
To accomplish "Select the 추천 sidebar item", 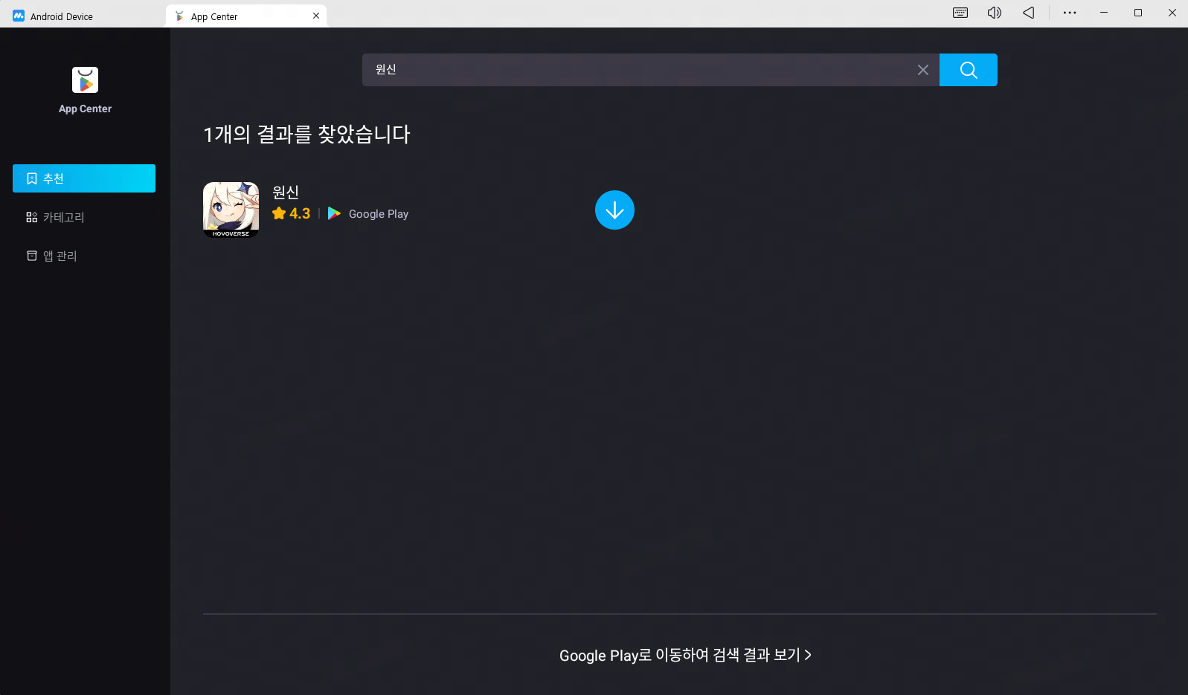I will pos(84,178).
